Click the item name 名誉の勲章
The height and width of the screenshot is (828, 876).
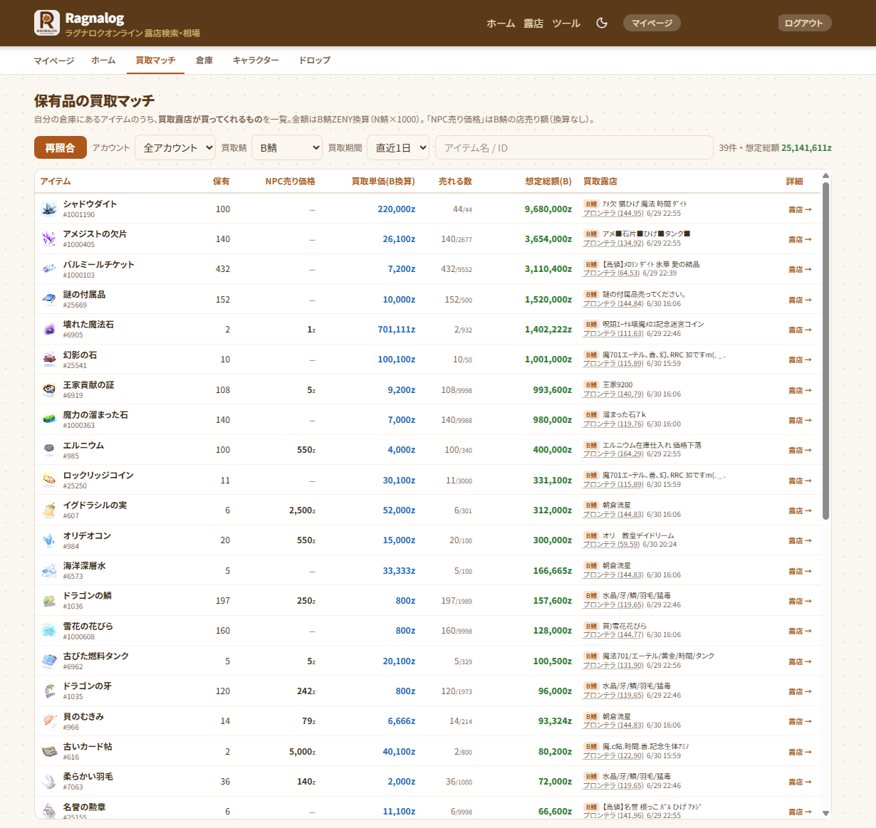(84, 807)
